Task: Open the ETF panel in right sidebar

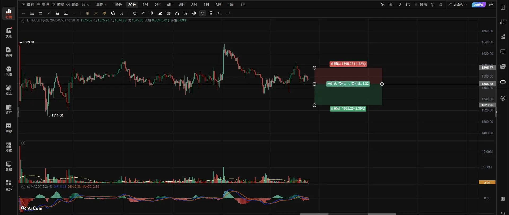Action: 503,66
